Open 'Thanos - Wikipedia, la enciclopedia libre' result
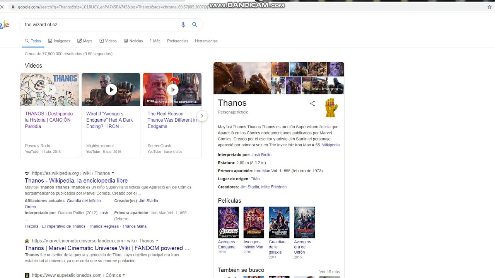495x278 pixels. click(x=76, y=181)
